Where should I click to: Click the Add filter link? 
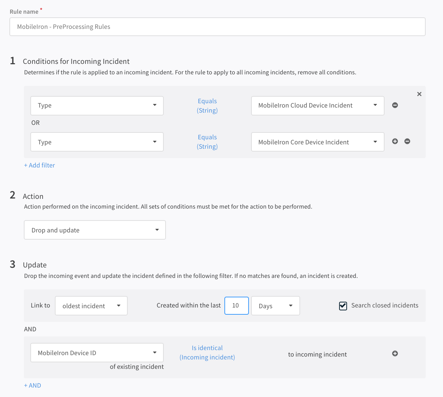[x=39, y=165]
